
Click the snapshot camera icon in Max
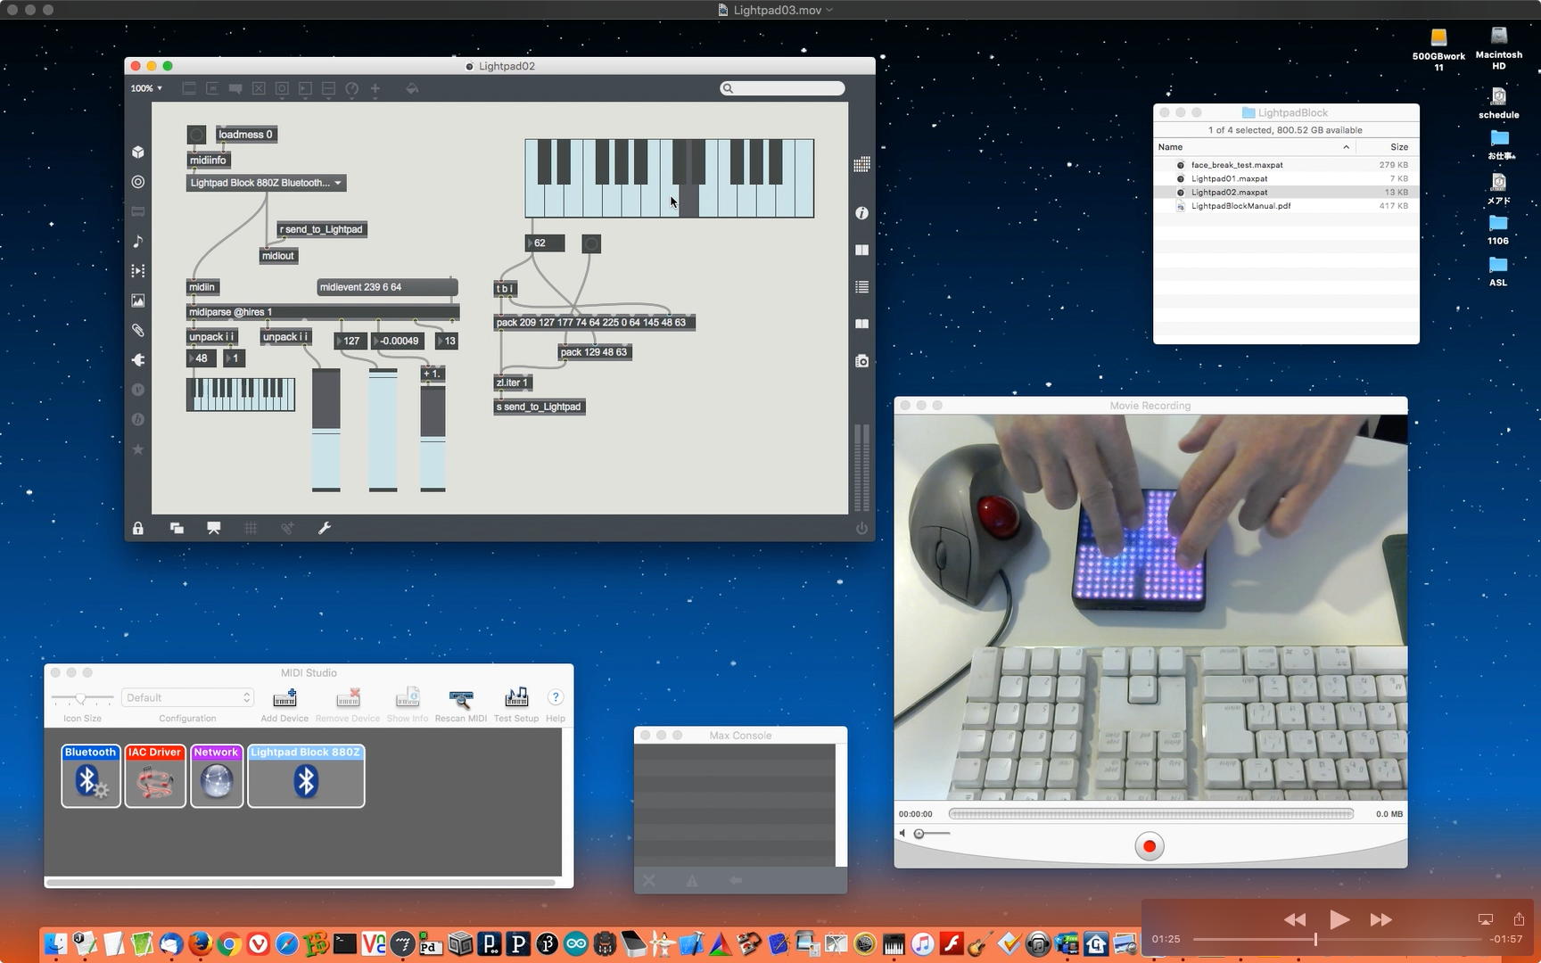click(861, 361)
